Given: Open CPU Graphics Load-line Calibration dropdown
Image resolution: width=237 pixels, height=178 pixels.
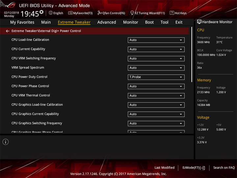Looking at the screenshot, I should pos(156,105).
